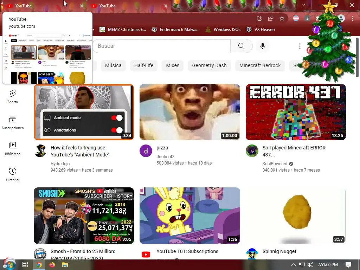
Task: Go to the doober43 channel name
Action: pyautogui.click(x=166, y=156)
